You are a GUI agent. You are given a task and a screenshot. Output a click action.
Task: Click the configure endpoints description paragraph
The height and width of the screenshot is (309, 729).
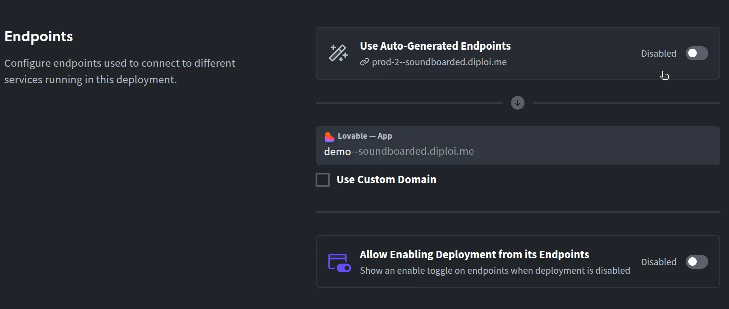pos(120,70)
